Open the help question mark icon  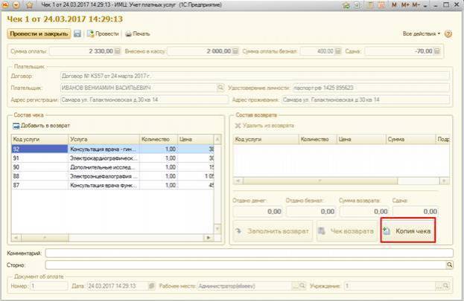(x=448, y=34)
